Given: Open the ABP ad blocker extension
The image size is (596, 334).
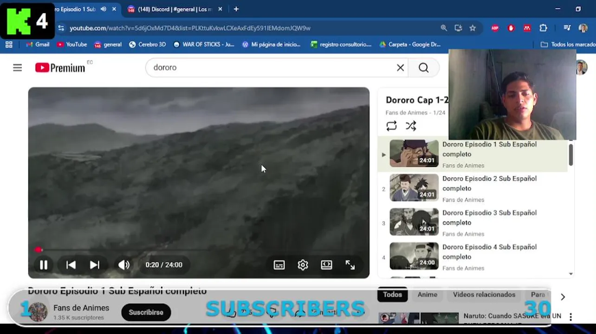Looking at the screenshot, I should [495, 28].
